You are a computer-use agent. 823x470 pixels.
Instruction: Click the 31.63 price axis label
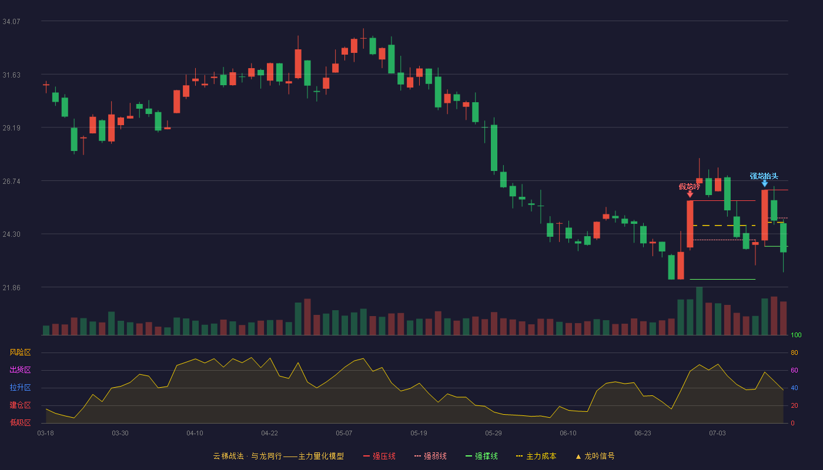[11, 75]
